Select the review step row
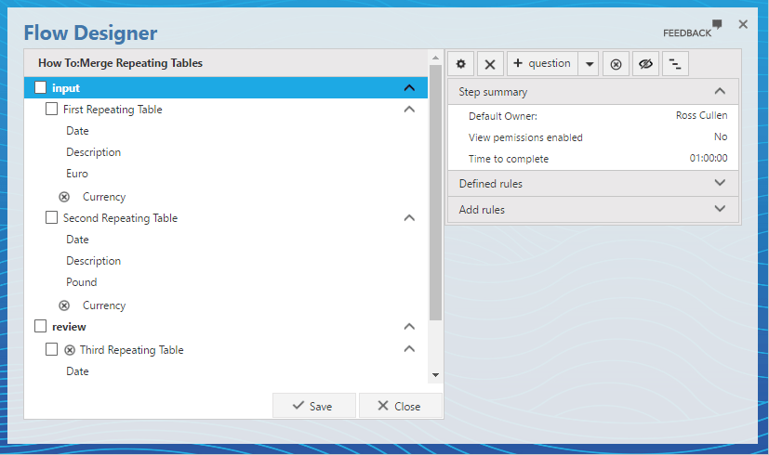This screenshot has height=455, width=769. 226,327
